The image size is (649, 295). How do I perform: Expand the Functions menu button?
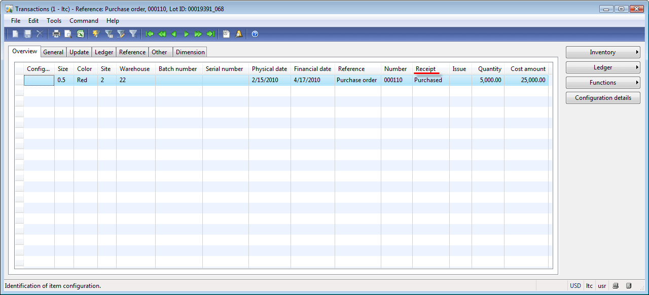(603, 83)
